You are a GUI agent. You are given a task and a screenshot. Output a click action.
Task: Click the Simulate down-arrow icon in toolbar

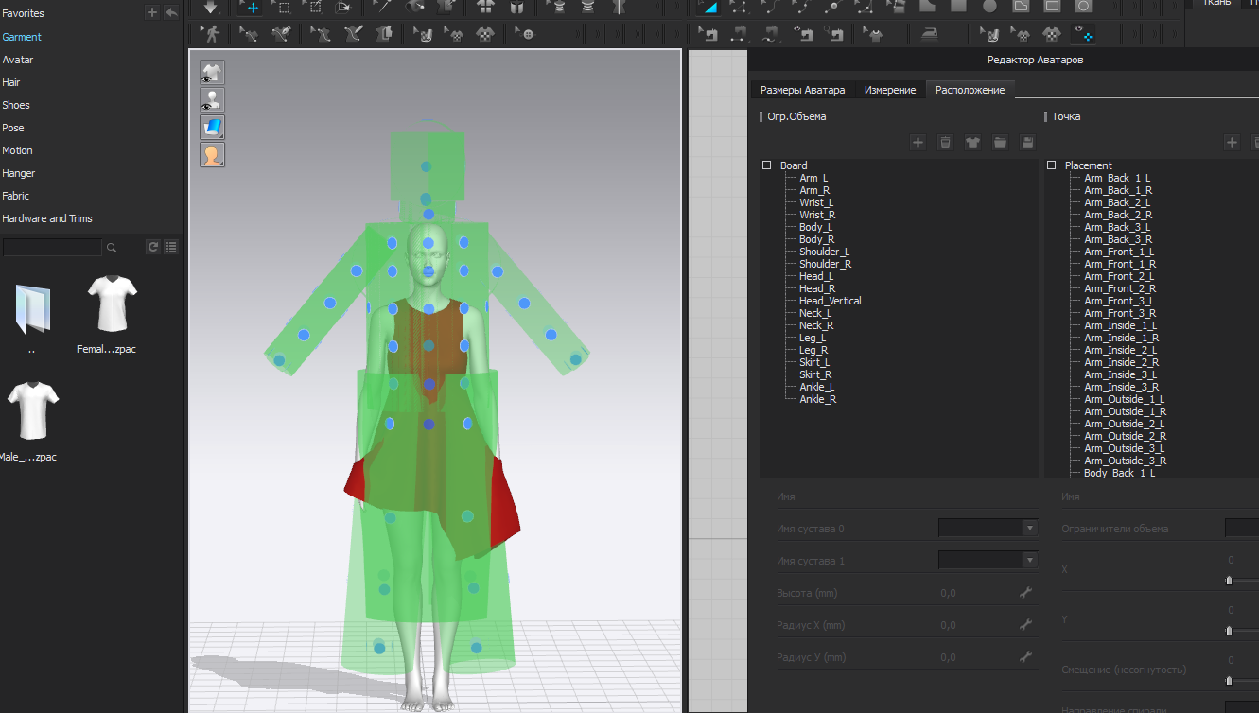tap(210, 7)
